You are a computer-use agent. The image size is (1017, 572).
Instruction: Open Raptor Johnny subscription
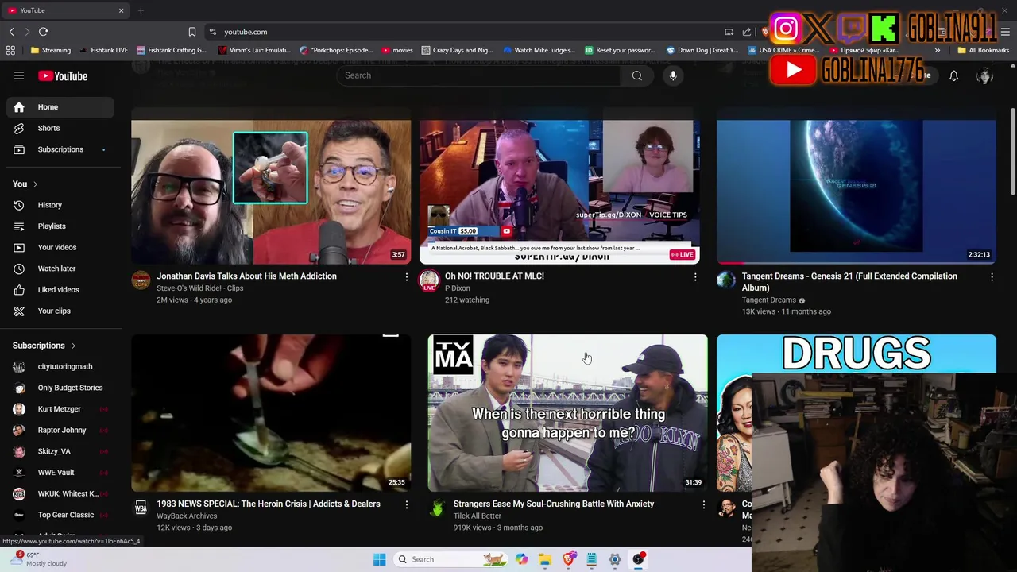pos(60,430)
